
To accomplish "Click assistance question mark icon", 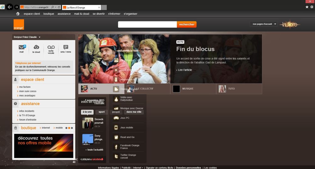I will pos(15,104).
